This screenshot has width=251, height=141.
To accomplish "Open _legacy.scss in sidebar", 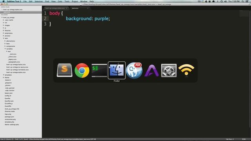I will click(12, 59).
